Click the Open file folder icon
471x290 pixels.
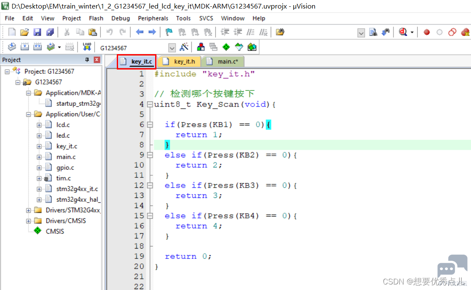point(25,32)
